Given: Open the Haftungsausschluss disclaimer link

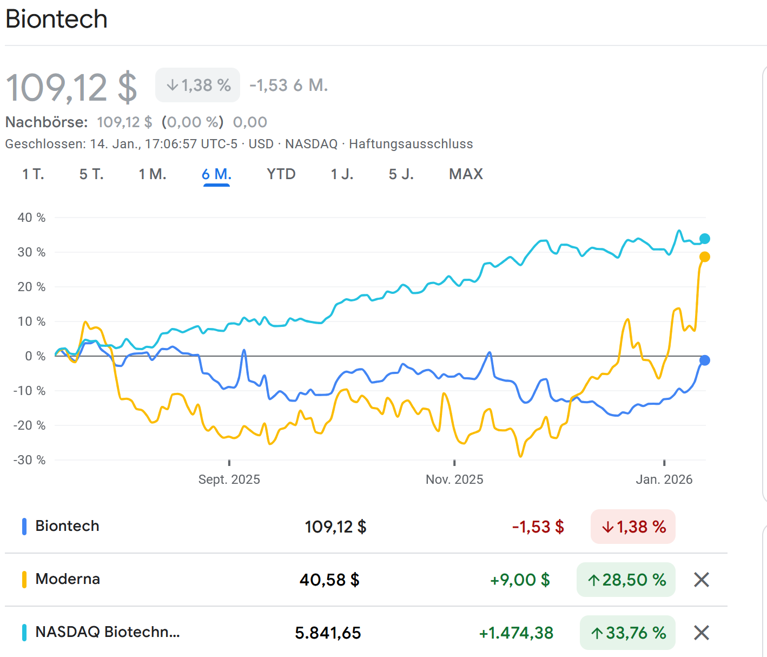Looking at the screenshot, I should pos(411,144).
